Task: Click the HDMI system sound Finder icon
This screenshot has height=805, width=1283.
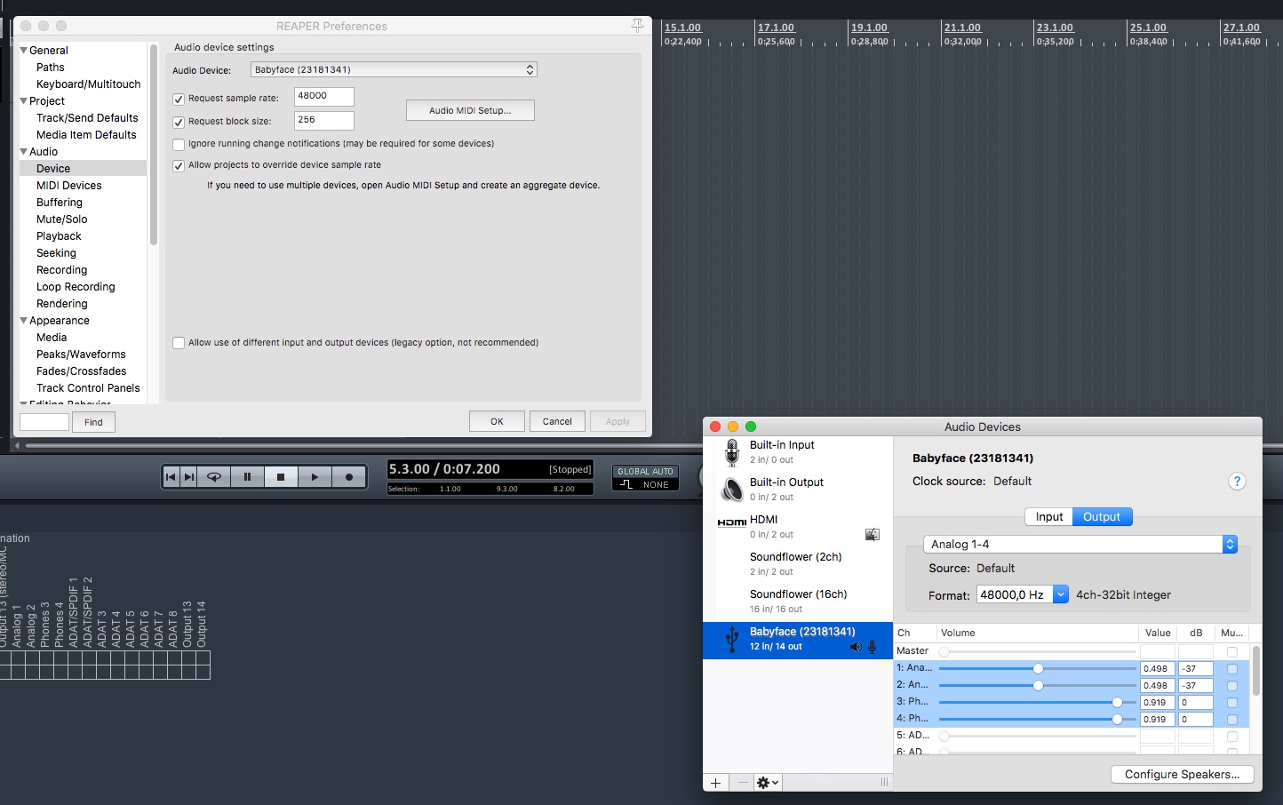Action: pyautogui.click(x=873, y=534)
